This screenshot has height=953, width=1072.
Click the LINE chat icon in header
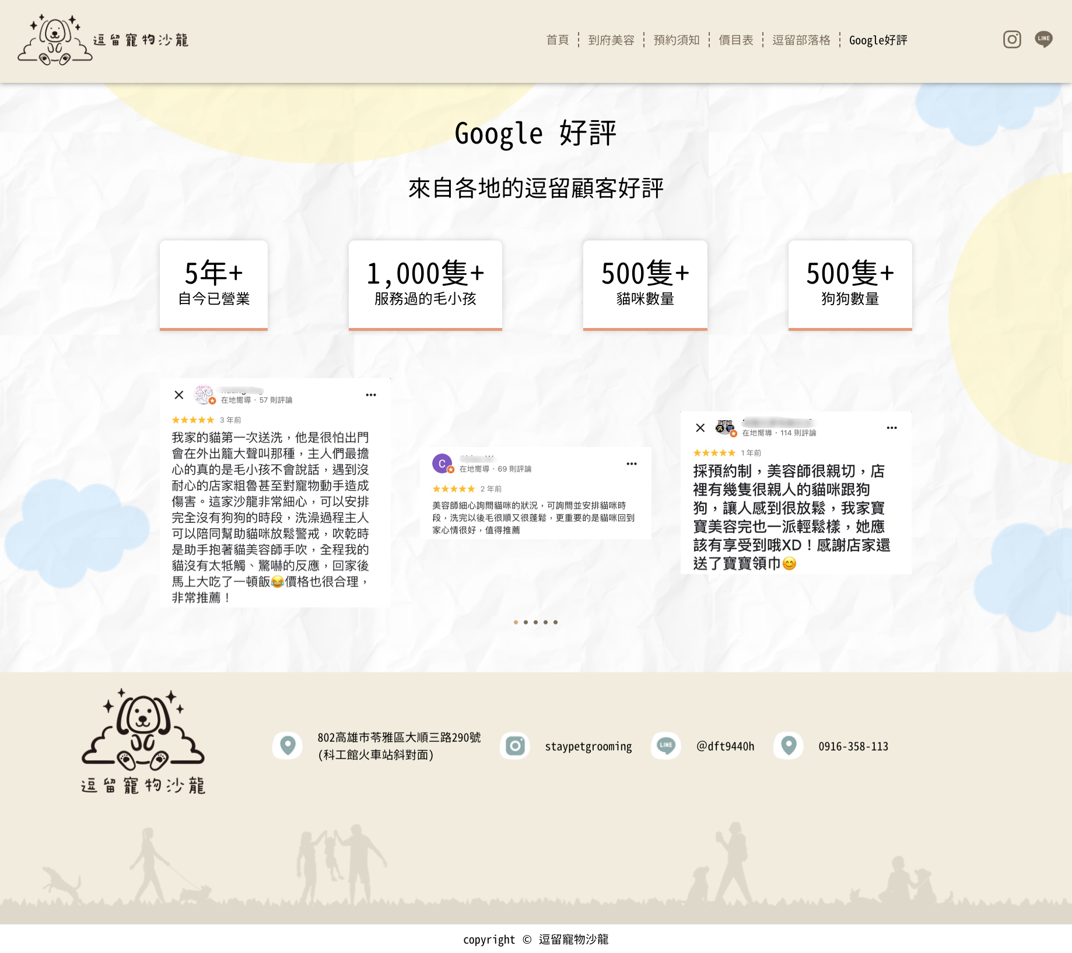tap(1043, 40)
